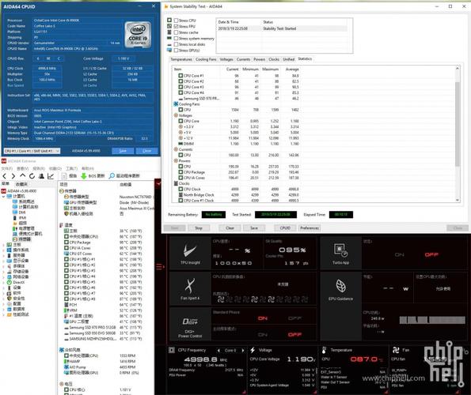This screenshot has width=471, height=395.
Task: Expand the 网络设备 tree node
Action: coord(4,277)
